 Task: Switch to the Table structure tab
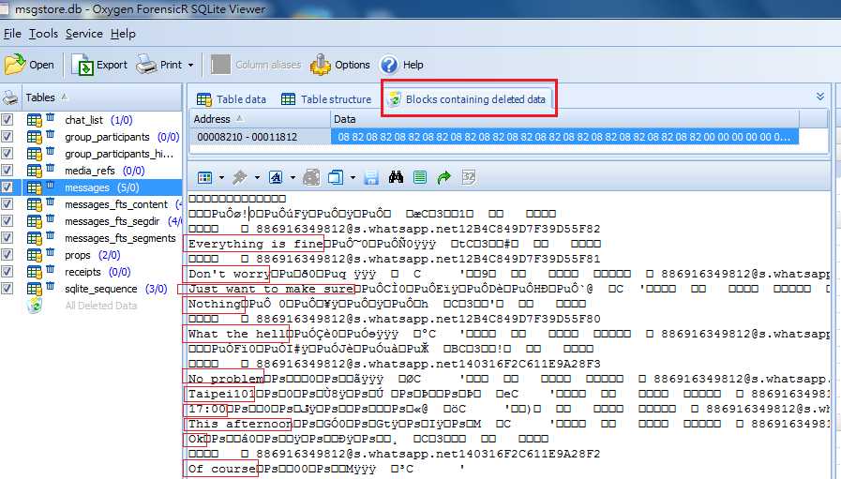326,99
